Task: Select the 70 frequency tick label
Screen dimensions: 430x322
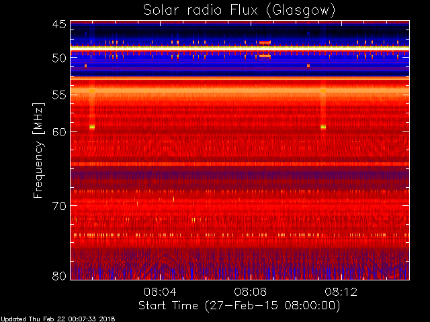Action: 59,206
